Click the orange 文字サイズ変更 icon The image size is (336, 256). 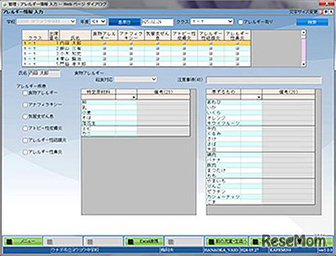[x=321, y=12]
